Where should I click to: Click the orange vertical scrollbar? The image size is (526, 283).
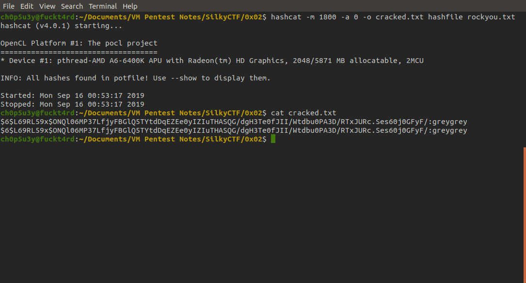[x=525, y=215]
